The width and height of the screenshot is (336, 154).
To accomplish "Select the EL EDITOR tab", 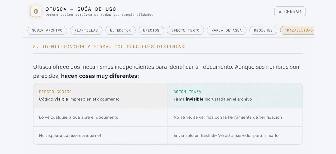I will click(x=120, y=30).
